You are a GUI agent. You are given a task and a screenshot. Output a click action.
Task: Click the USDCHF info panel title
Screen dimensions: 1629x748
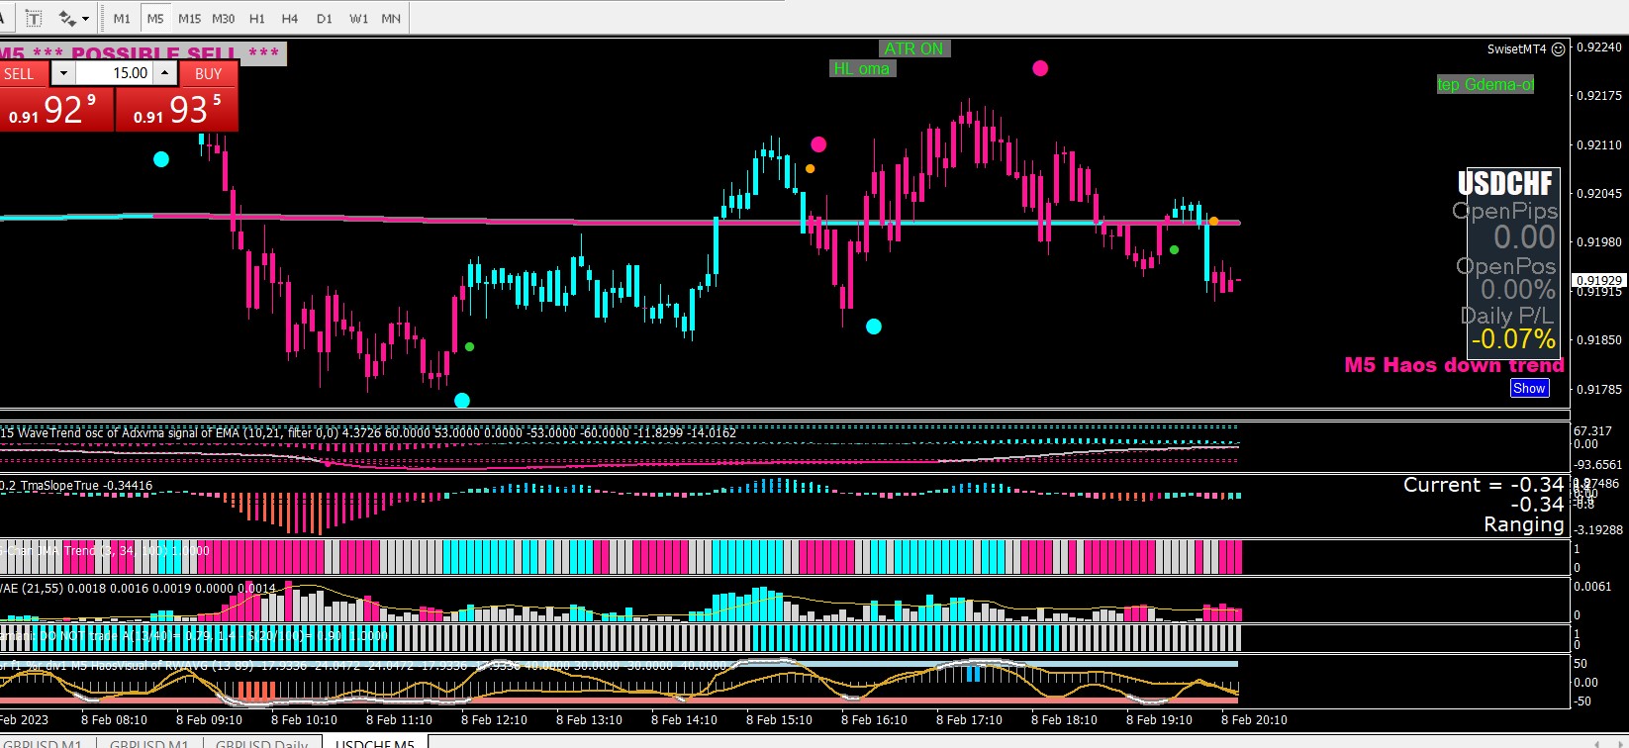[1506, 183]
